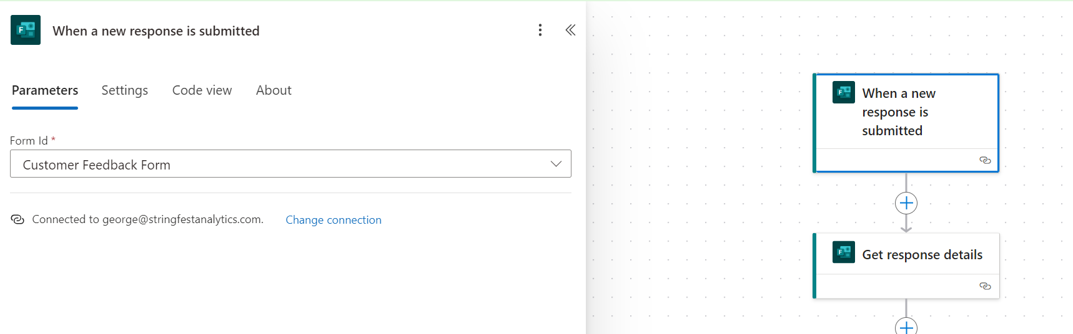The width and height of the screenshot is (1073, 334).
Task: Click the panel title text in the header
Action: coord(156,31)
